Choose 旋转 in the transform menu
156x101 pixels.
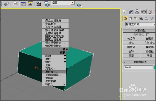point(54,59)
